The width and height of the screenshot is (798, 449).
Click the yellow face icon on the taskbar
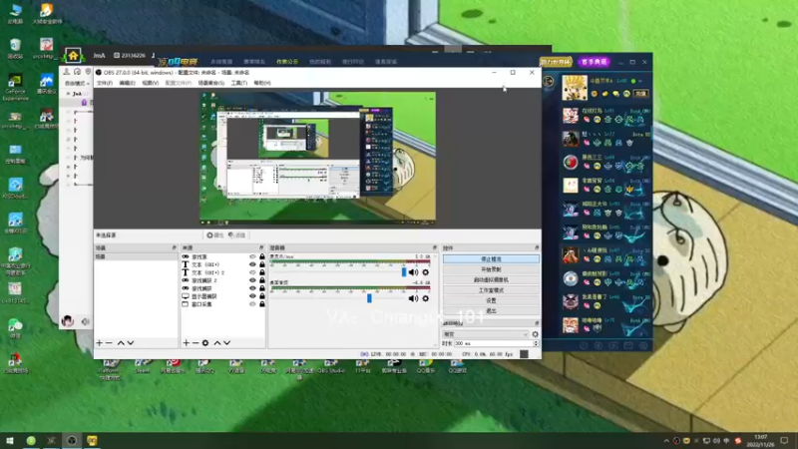click(92, 440)
